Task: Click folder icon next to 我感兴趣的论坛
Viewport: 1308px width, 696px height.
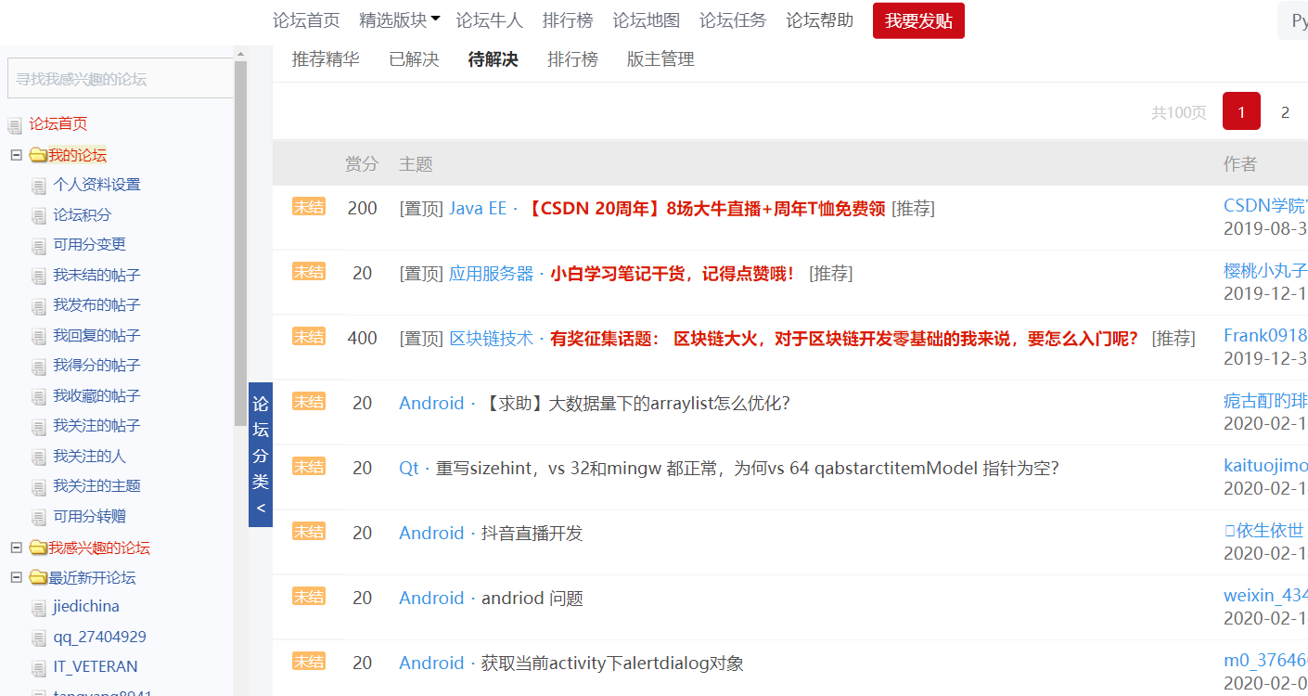Action: pos(38,548)
